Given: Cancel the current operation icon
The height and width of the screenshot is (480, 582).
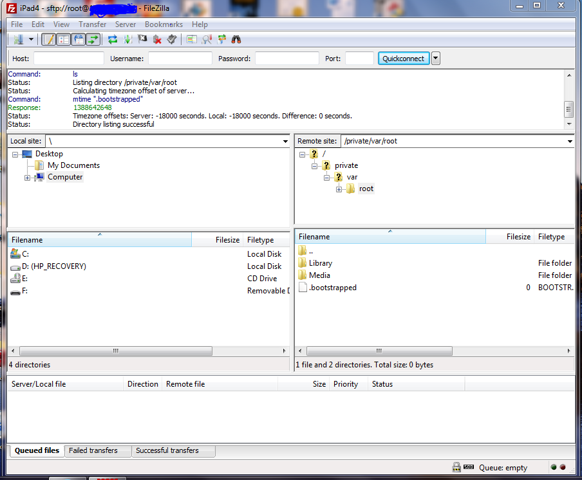Looking at the screenshot, I should (142, 39).
